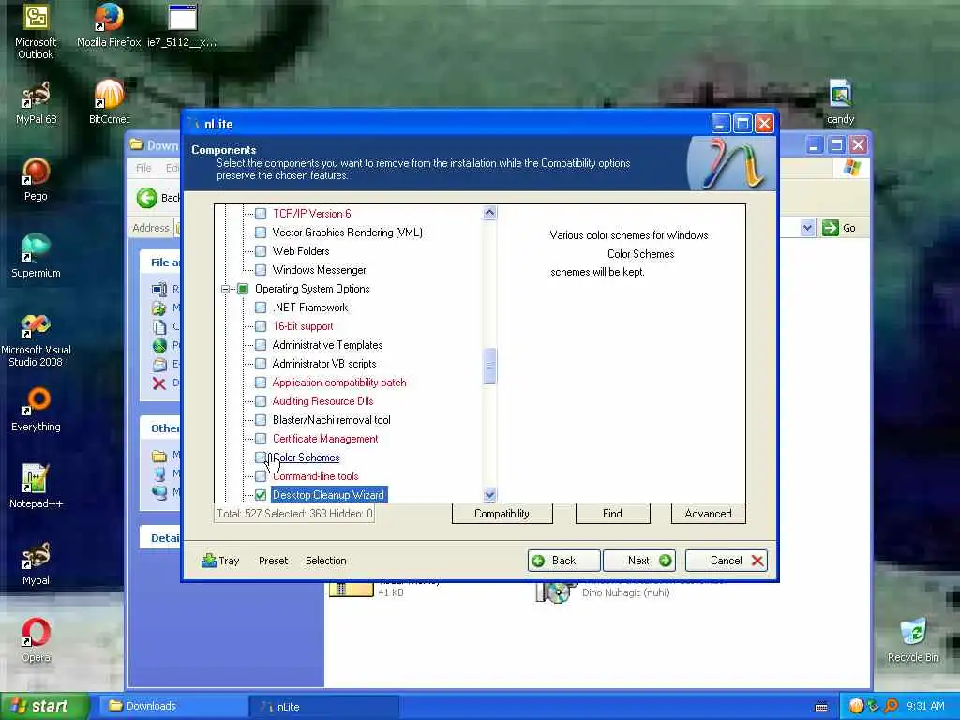Click orange tray icon left of the shield

coord(857,706)
